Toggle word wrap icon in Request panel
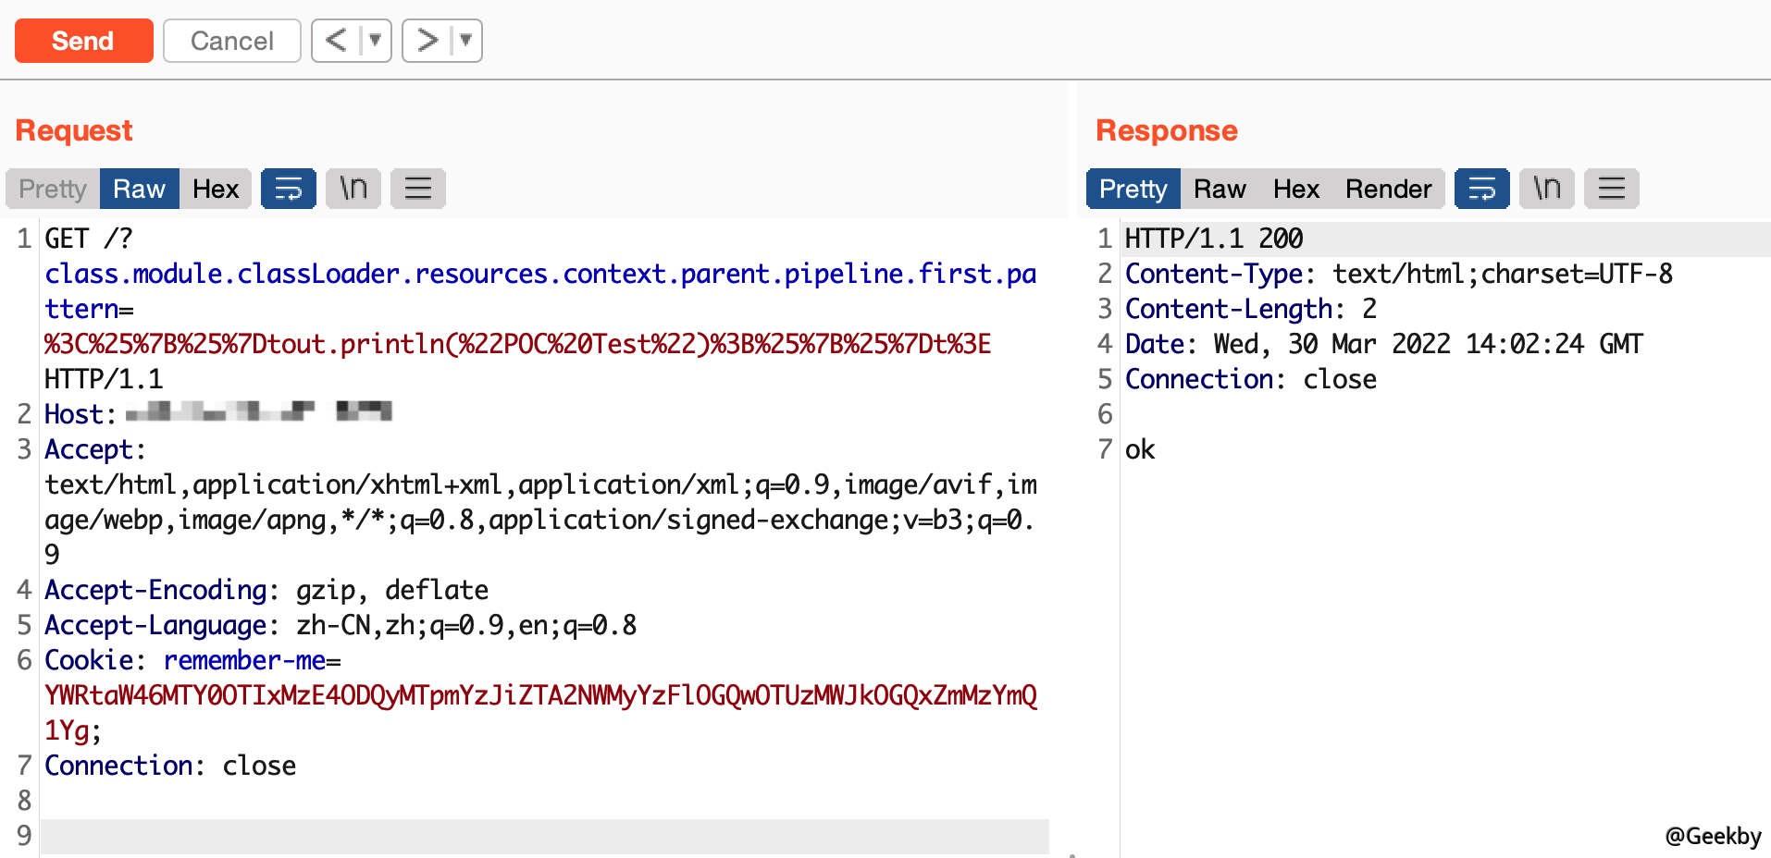This screenshot has width=1771, height=858. (x=289, y=189)
